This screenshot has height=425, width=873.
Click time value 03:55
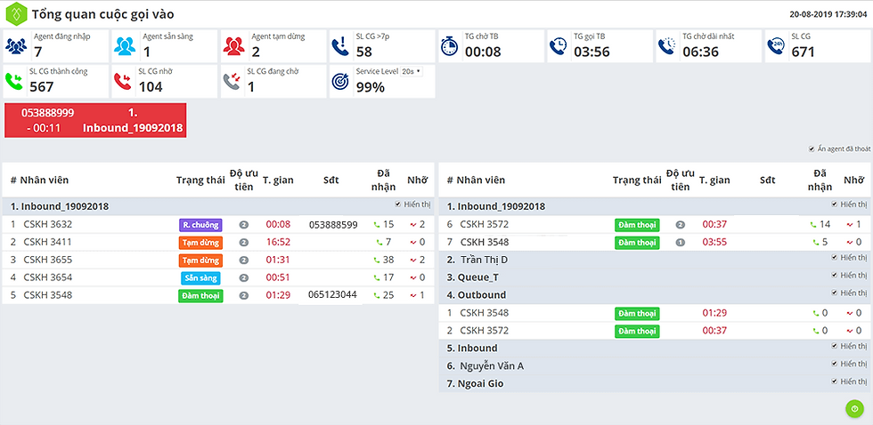tap(714, 242)
